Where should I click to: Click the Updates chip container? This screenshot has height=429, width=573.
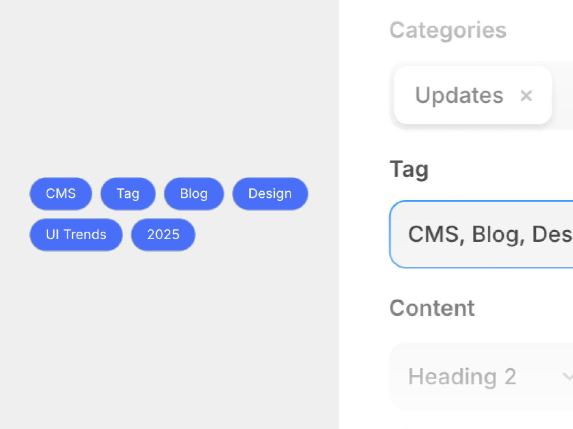point(472,95)
